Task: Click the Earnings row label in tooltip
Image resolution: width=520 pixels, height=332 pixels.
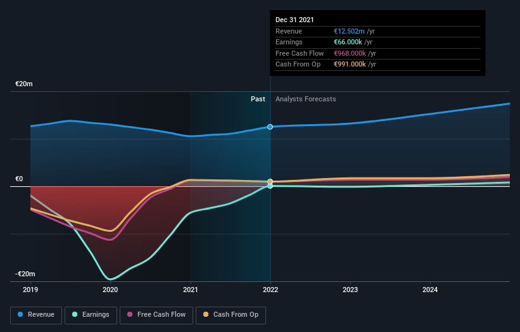Action: [x=289, y=42]
